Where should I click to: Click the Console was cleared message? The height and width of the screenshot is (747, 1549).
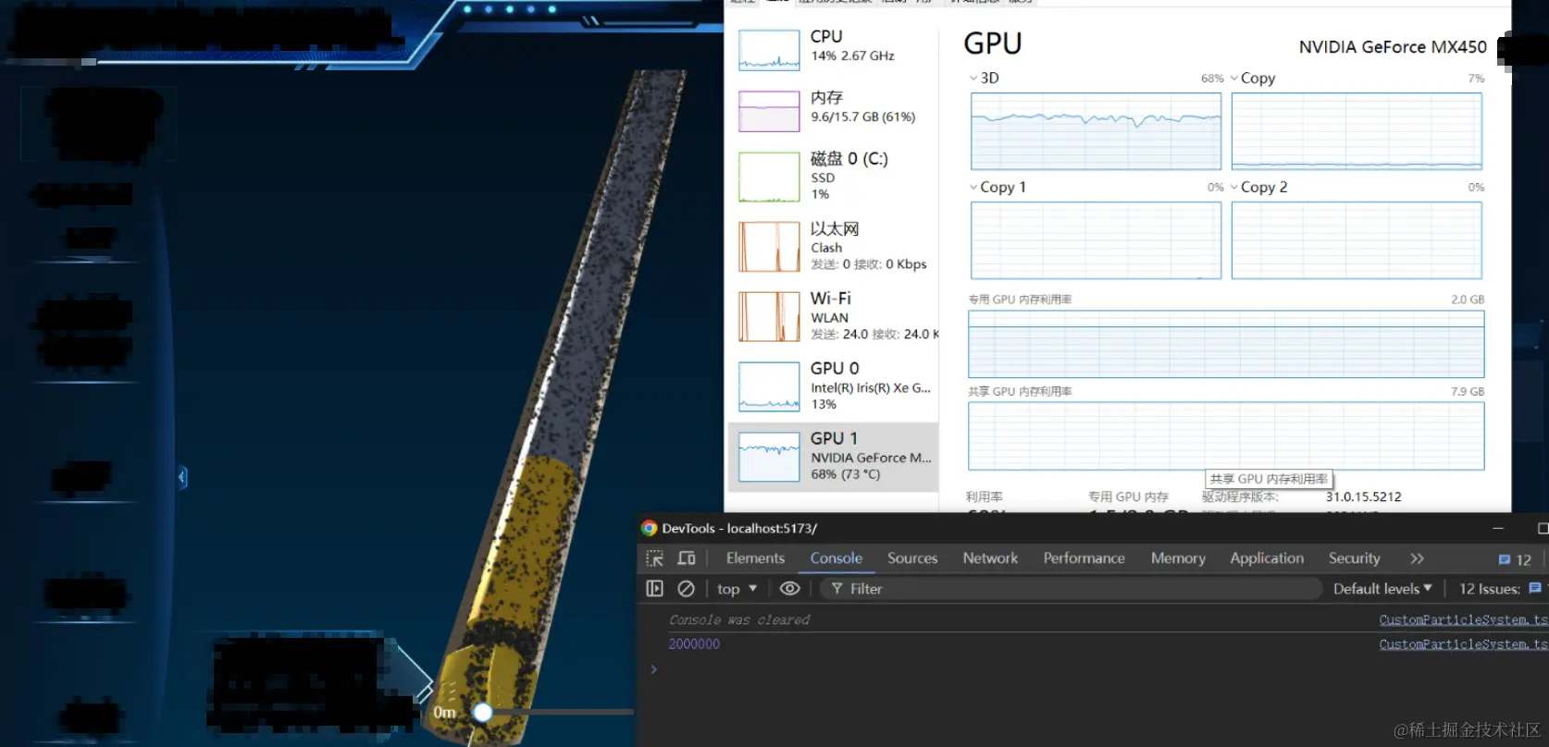(x=739, y=620)
